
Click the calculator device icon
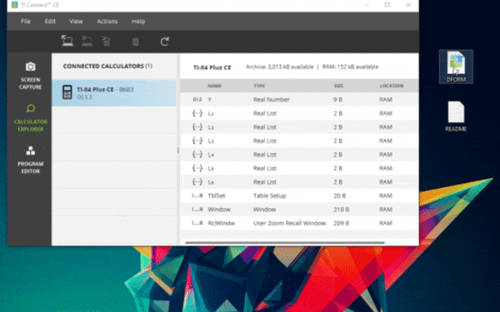click(x=67, y=92)
